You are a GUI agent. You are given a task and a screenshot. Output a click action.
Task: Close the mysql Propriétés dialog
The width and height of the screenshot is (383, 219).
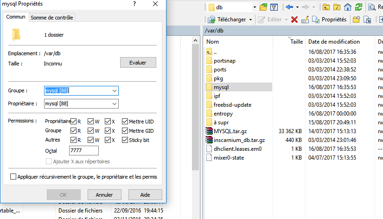coord(155,4)
